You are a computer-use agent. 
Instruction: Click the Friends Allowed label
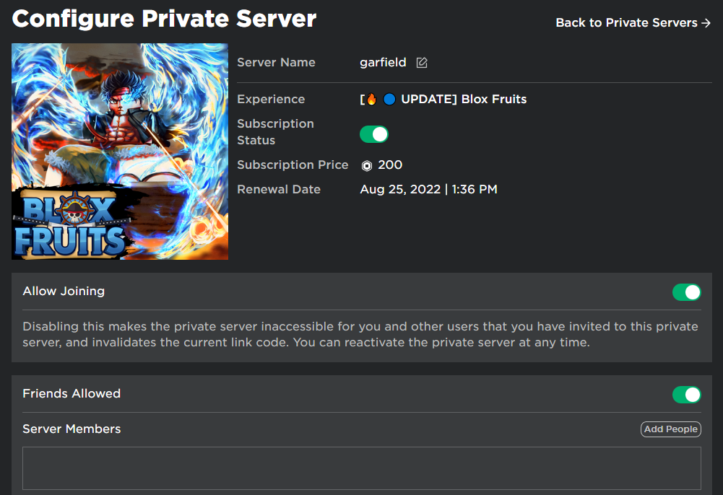[x=72, y=393]
